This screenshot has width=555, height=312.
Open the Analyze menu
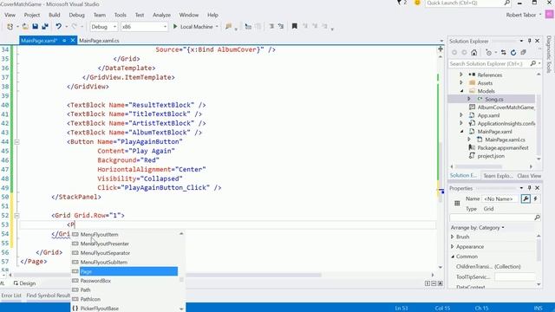pos(161,15)
